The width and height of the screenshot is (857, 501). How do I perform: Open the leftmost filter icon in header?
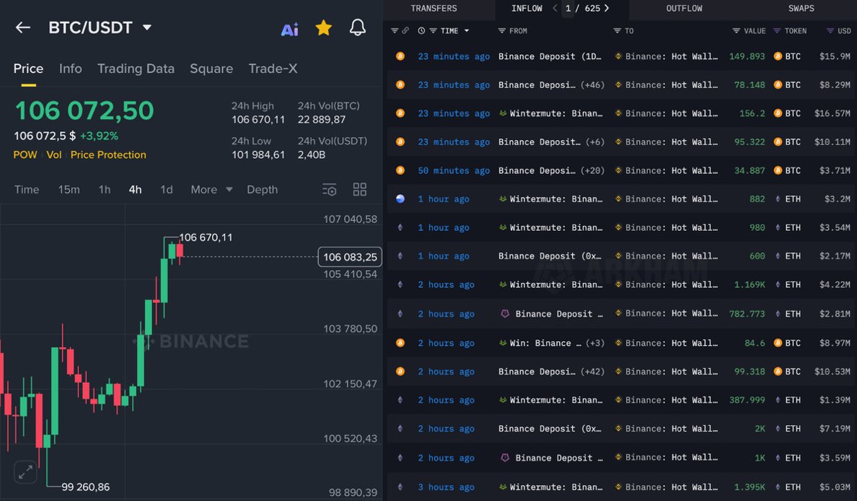395,30
